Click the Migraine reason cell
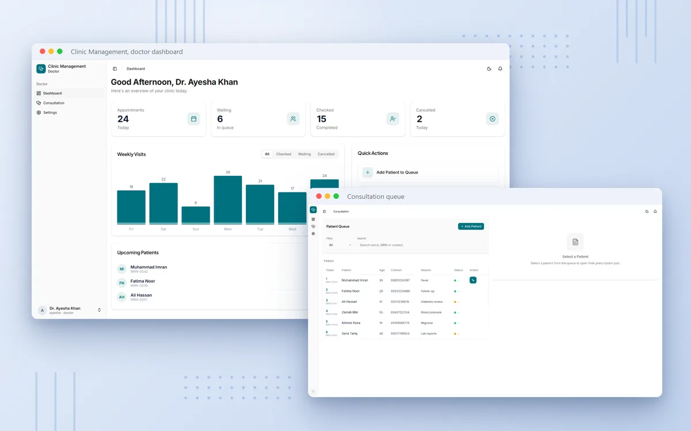The image size is (691, 431). pyautogui.click(x=427, y=323)
